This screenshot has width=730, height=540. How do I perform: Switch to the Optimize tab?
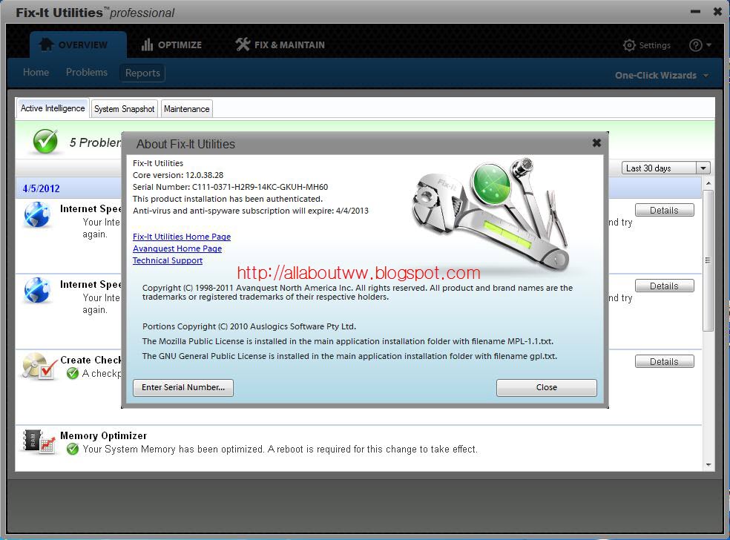171,45
